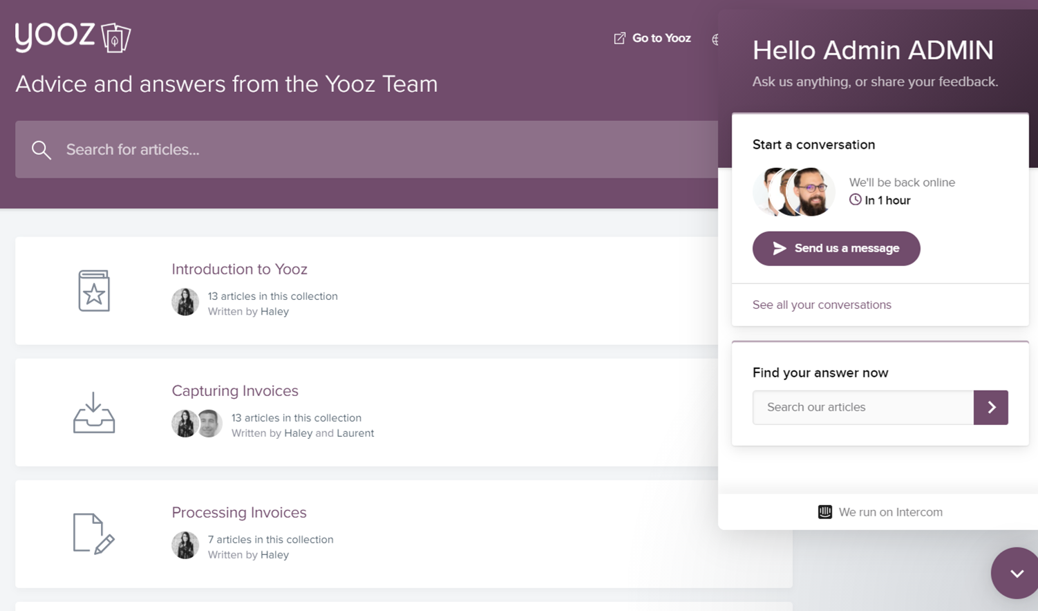The height and width of the screenshot is (611, 1038).
Task: Click Haley's avatar under Processing Invoices
Action: click(185, 545)
